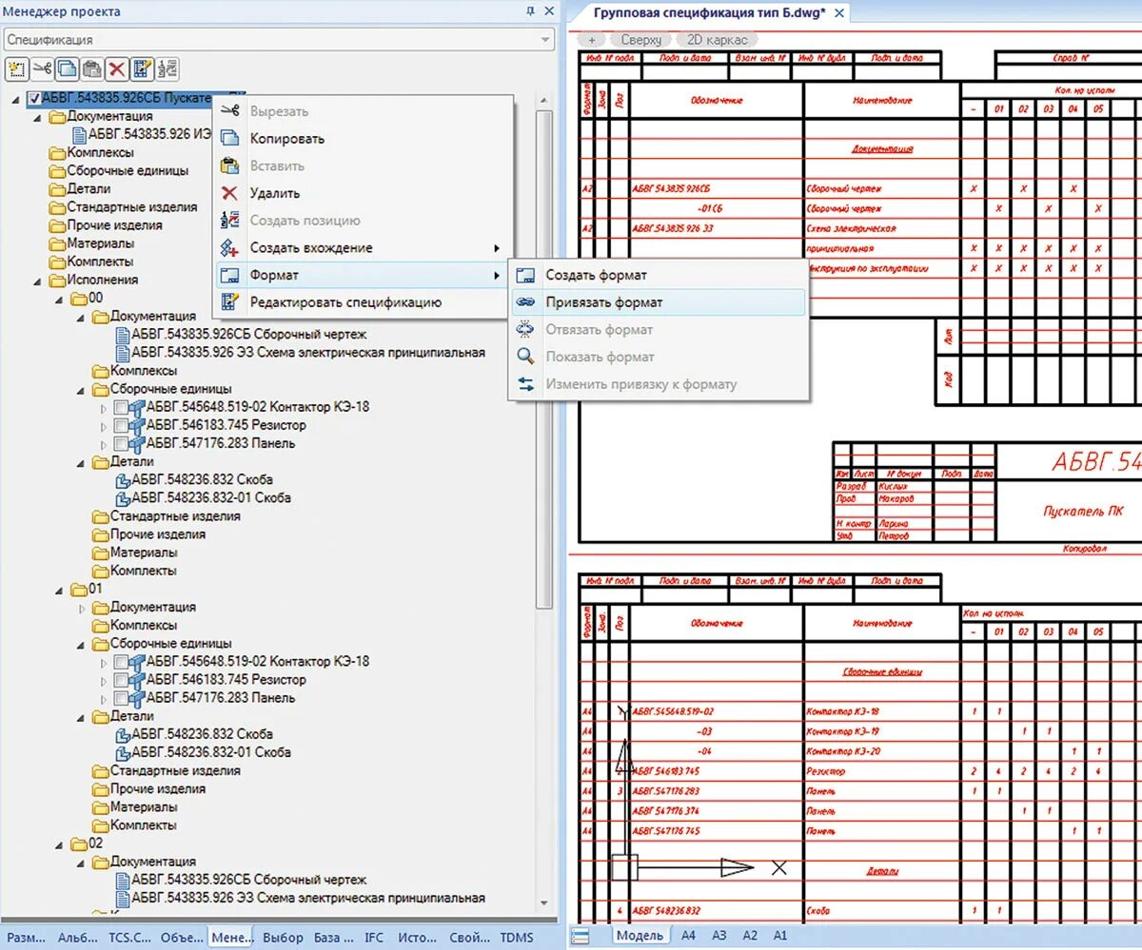Expand Контактор КЭ-18 node in execution 00

coord(105,407)
